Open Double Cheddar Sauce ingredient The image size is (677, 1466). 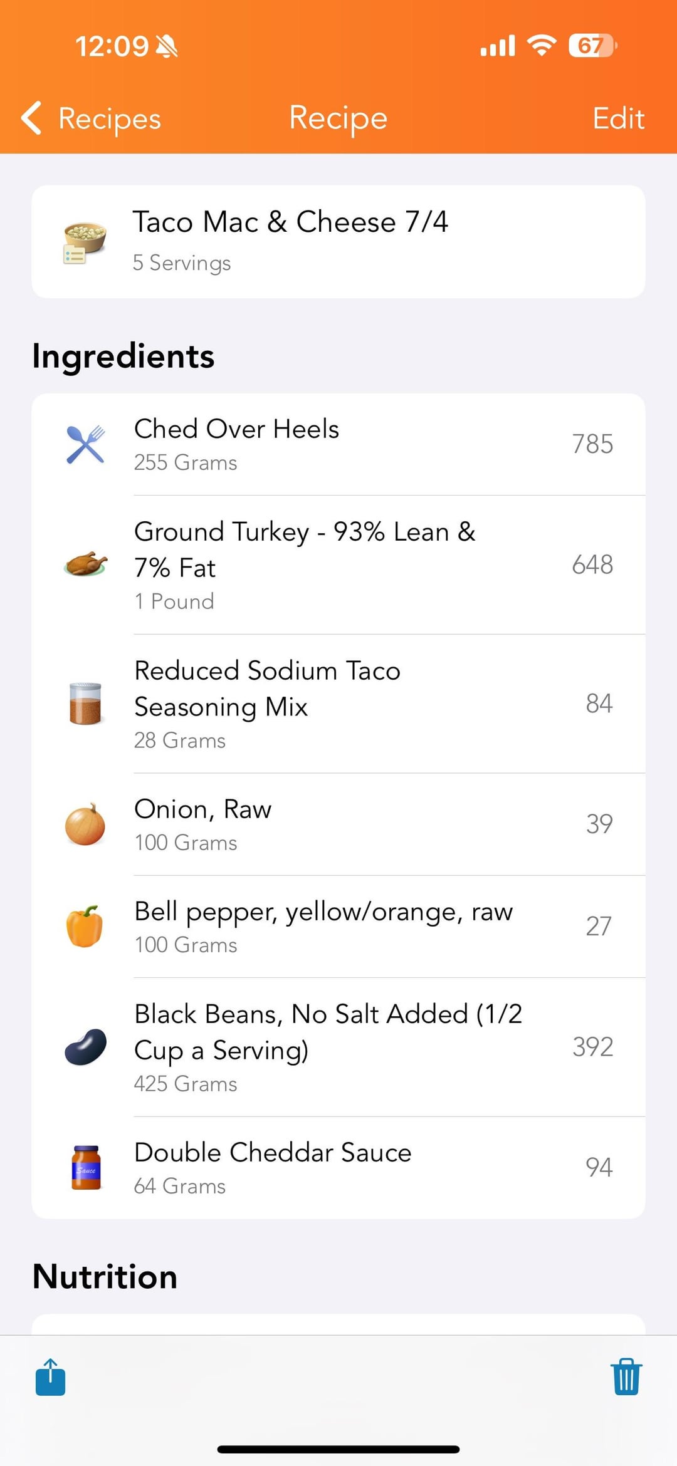click(x=338, y=1167)
